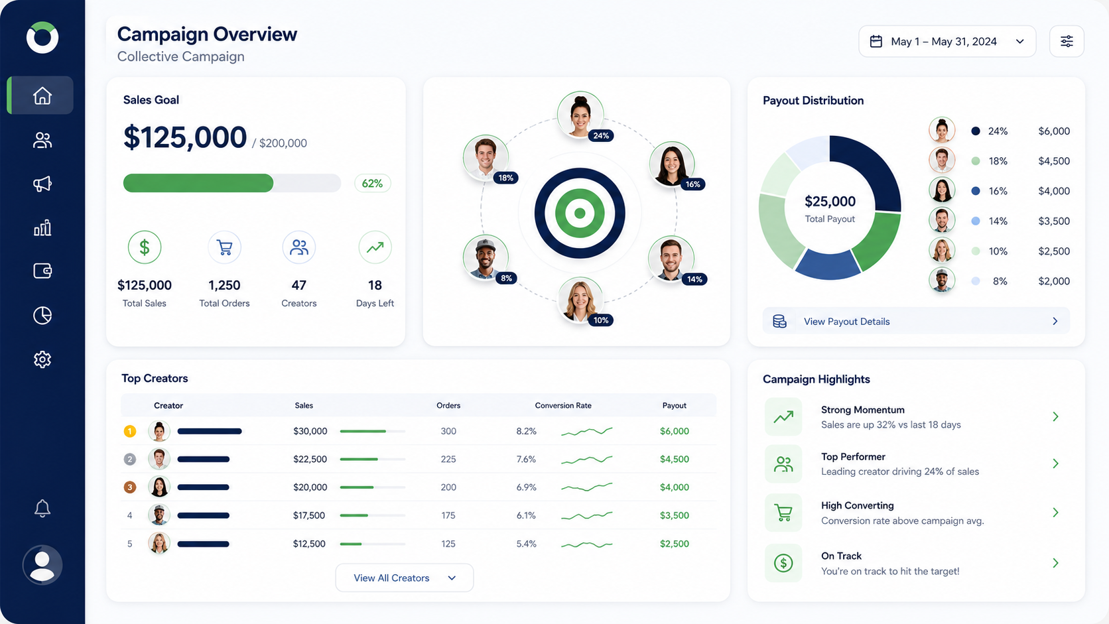Click the rank 2 creator avatar in table
This screenshot has height=624, width=1109.
(x=159, y=459)
